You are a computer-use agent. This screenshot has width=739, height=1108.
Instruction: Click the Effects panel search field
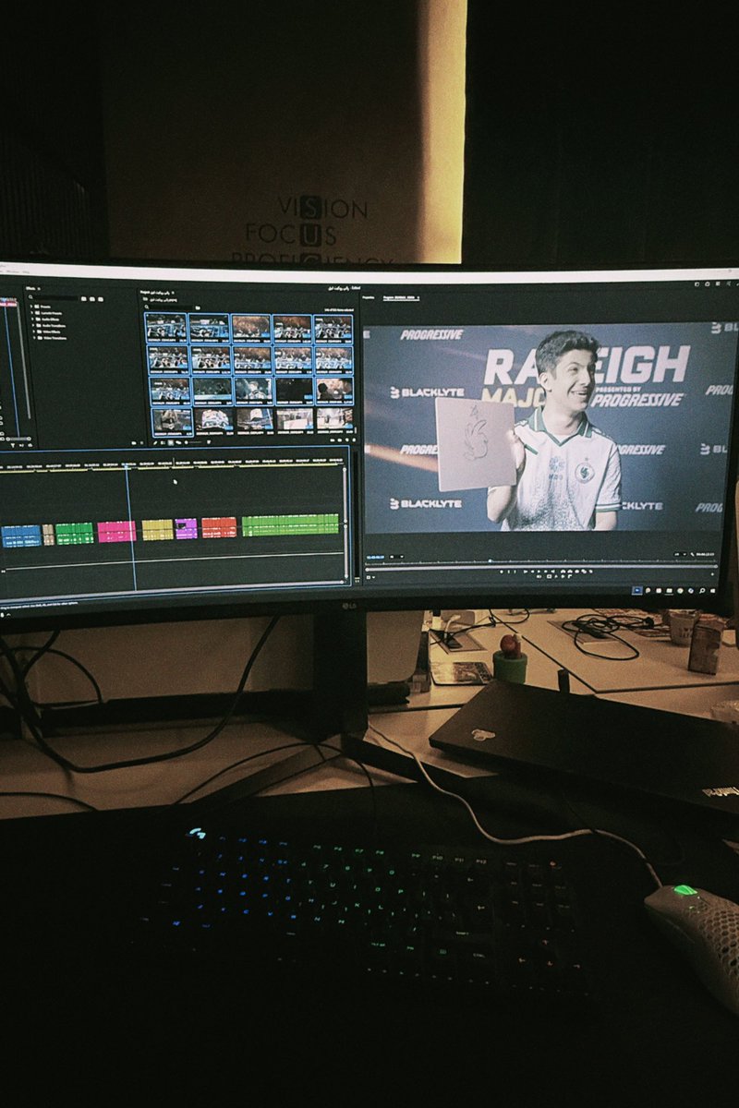coord(54,298)
